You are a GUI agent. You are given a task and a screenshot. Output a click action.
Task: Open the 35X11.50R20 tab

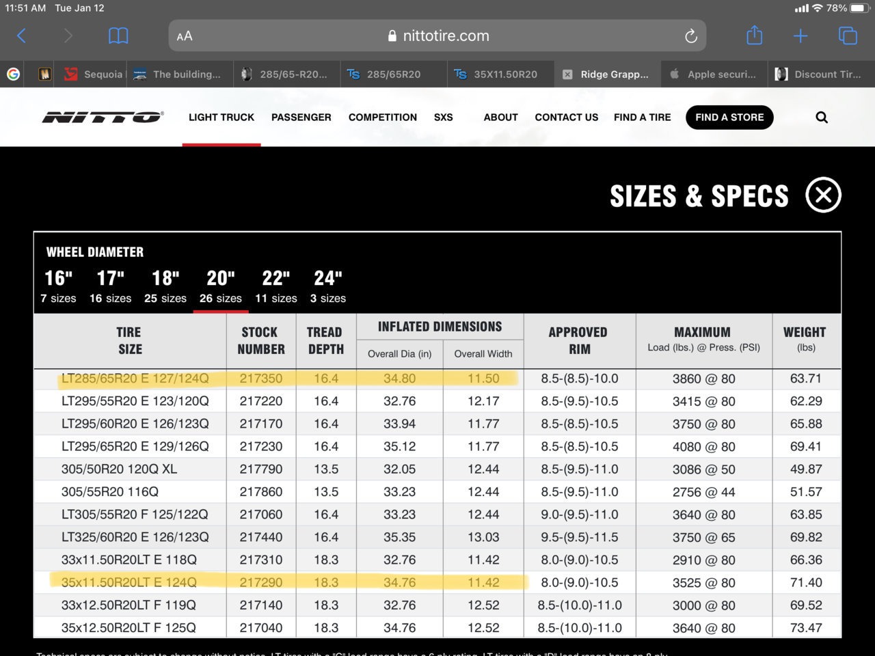click(501, 74)
